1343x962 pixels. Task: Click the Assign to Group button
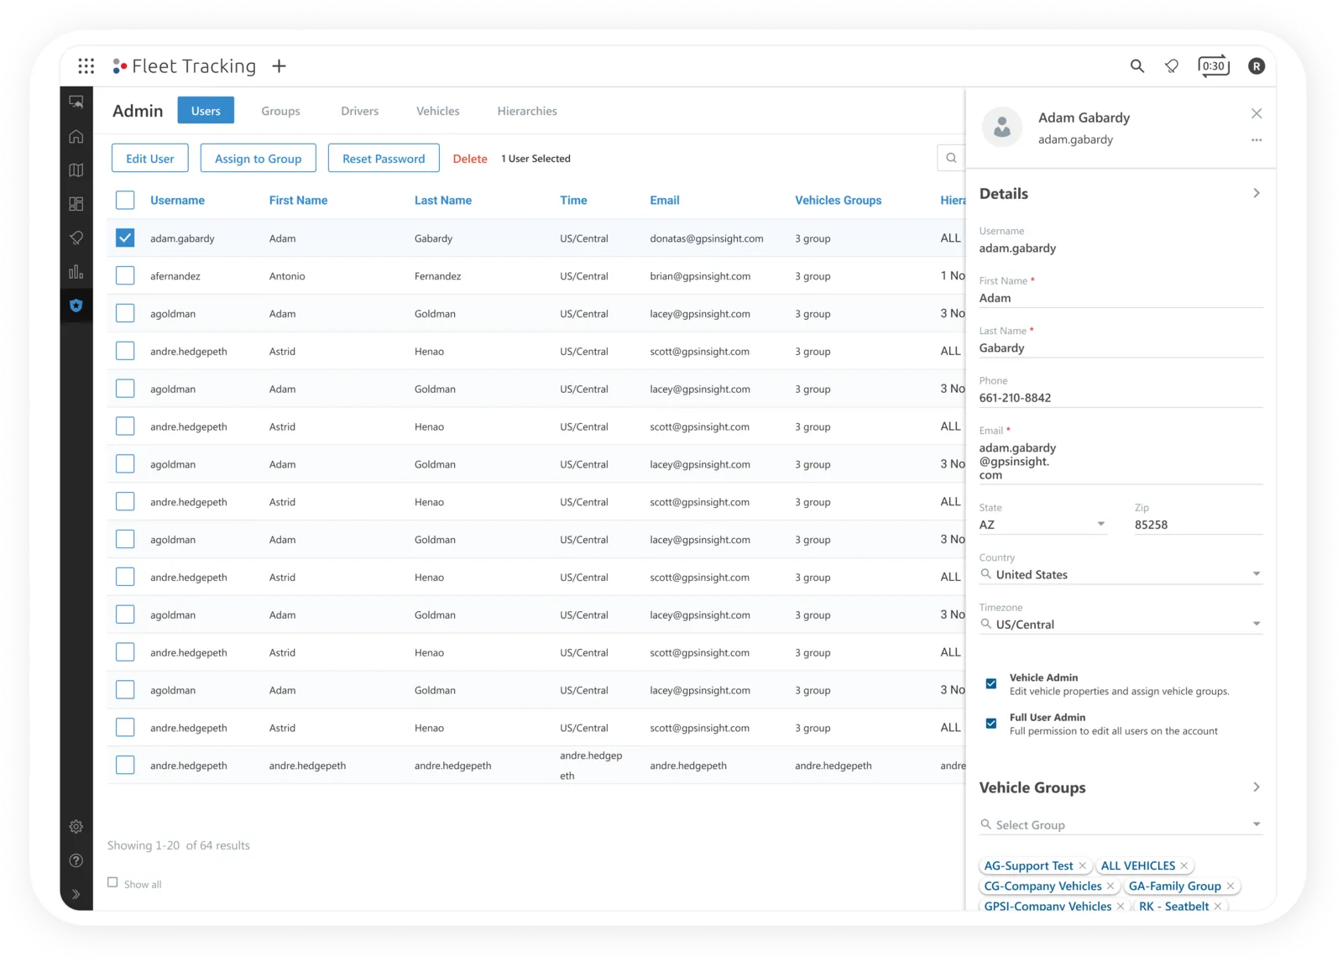coord(259,158)
